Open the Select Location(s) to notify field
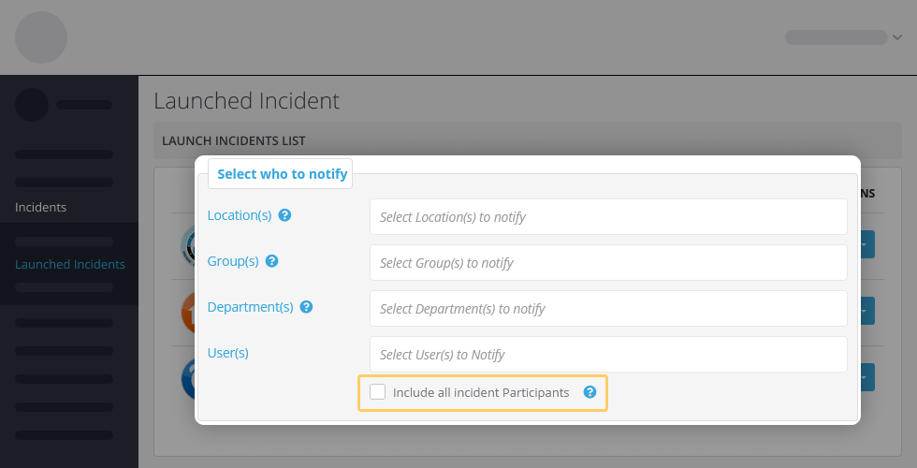Viewport: 917px width, 468px height. click(608, 217)
